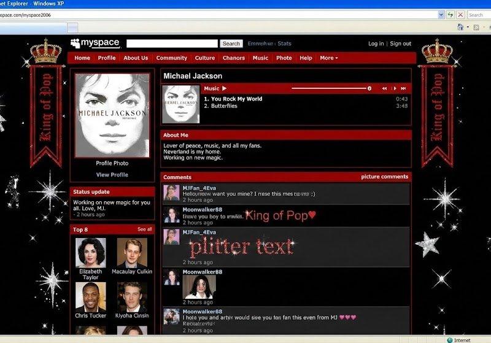Image resolution: width=491 pixels, height=343 pixels.
Task: Click the Sign out link
Action: pos(401,44)
